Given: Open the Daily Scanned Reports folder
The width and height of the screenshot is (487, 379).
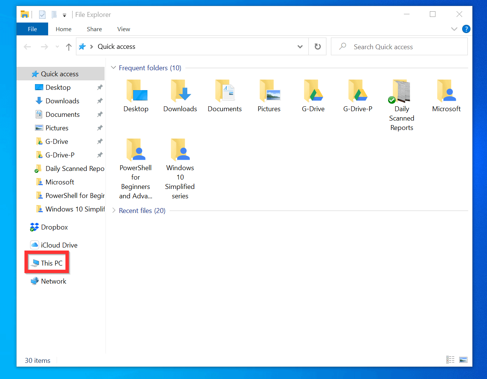Looking at the screenshot, I should (x=401, y=91).
